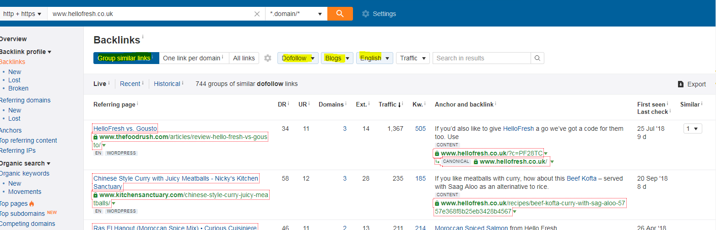Screen dimensions: 716x230
Task: Open Chinese Style Curry with Juicy Meatballs link
Action: (176, 182)
